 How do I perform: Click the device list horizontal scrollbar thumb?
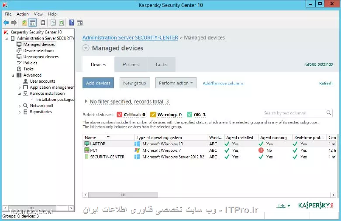point(123,195)
